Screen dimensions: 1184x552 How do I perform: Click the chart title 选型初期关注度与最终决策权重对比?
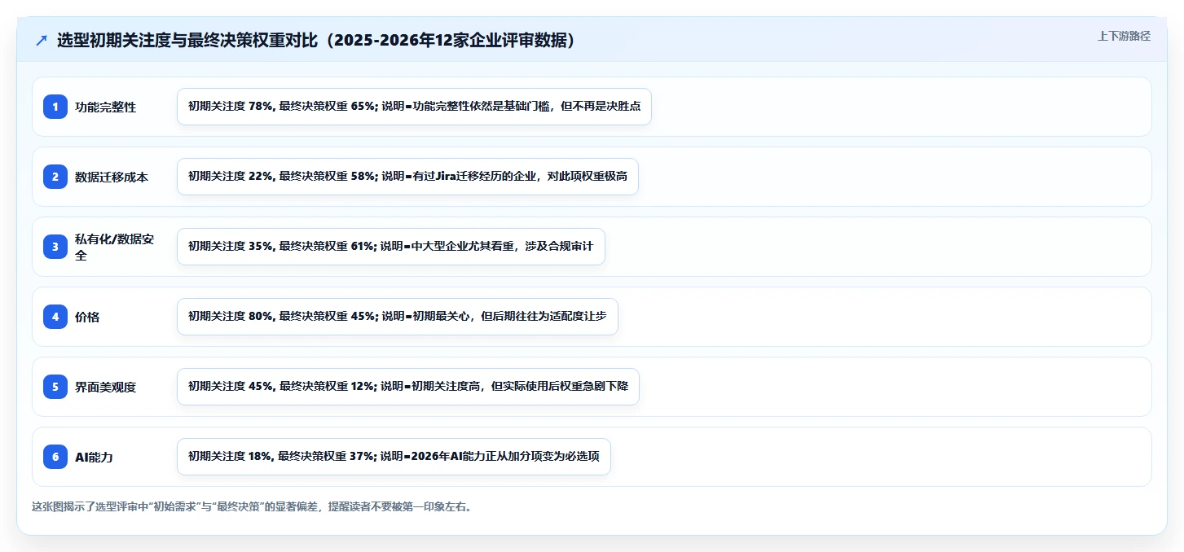[x=316, y=41]
